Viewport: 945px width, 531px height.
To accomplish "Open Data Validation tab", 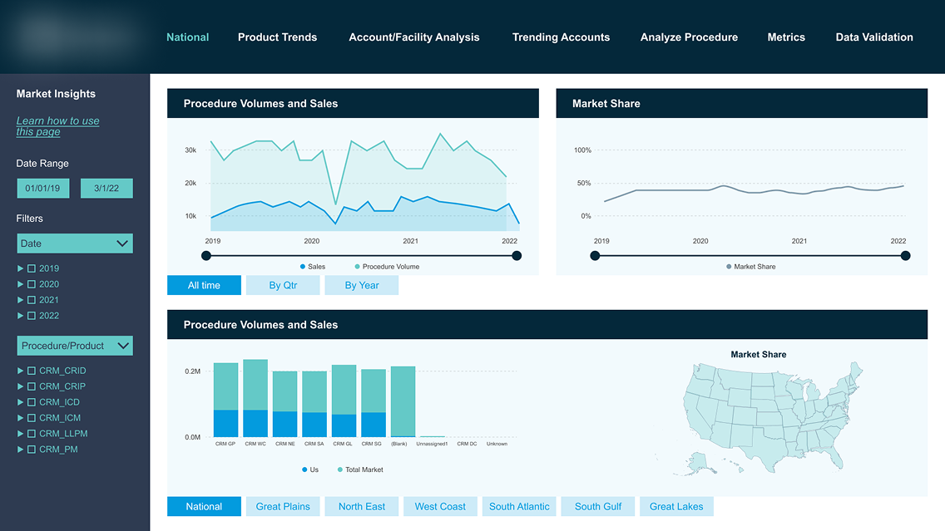I will pyautogui.click(x=874, y=37).
